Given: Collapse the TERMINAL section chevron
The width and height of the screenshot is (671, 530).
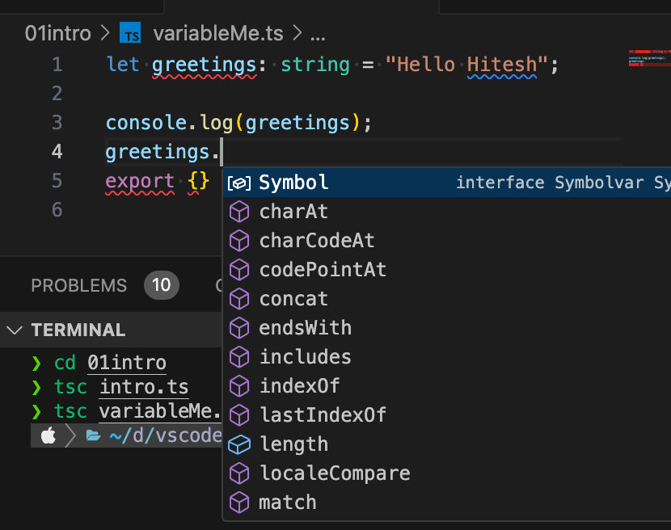Looking at the screenshot, I should [x=15, y=330].
